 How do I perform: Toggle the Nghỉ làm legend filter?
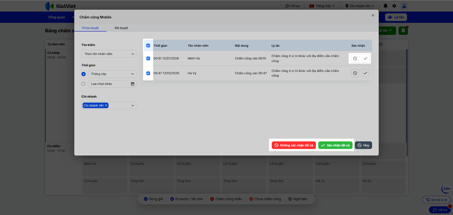298,199
